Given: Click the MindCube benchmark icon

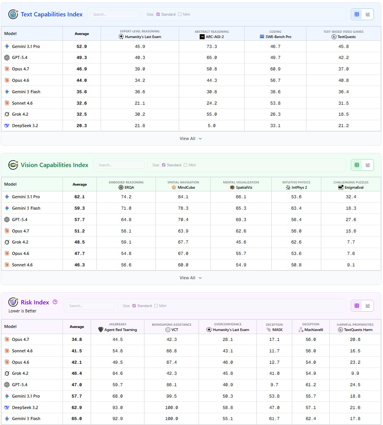Looking at the screenshot, I should [174, 187].
